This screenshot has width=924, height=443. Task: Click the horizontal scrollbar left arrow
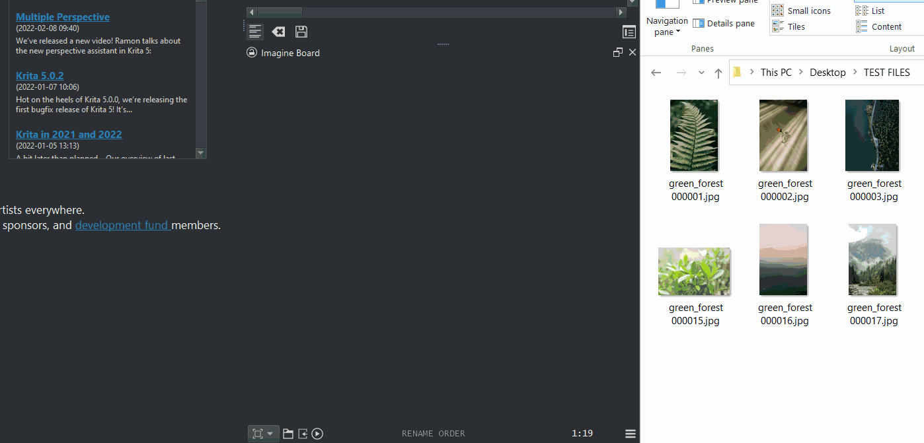tap(252, 12)
